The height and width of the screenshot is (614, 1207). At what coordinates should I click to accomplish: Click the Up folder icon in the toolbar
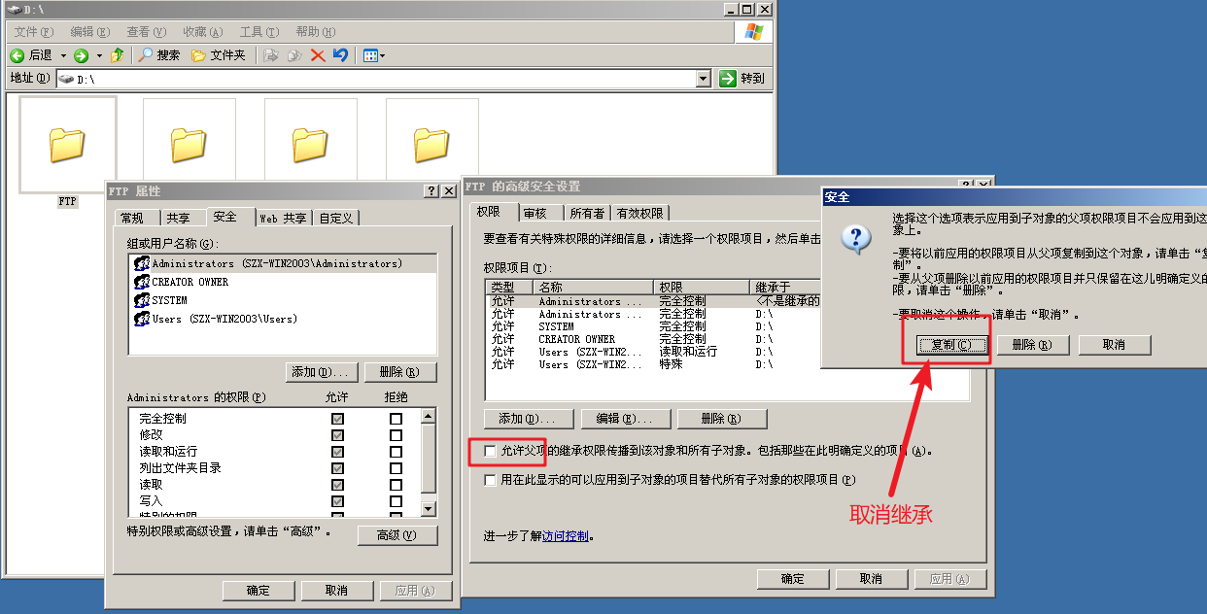point(115,55)
